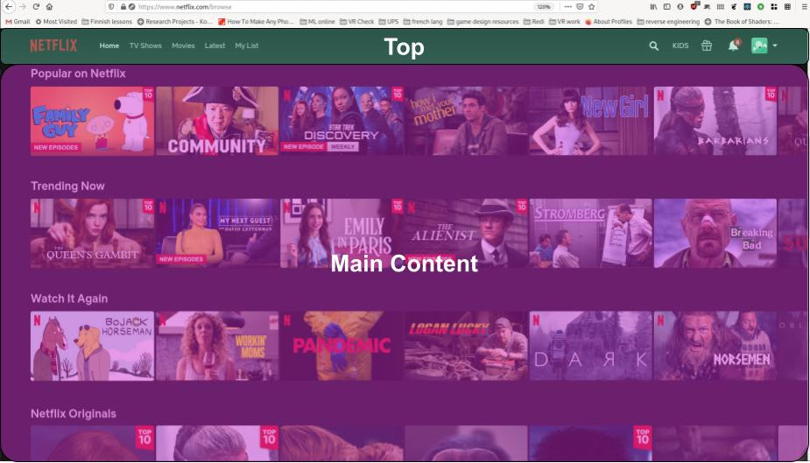The width and height of the screenshot is (810, 463).
Task: Open the Breaking Bad title card
Action: tap(715, 234)
